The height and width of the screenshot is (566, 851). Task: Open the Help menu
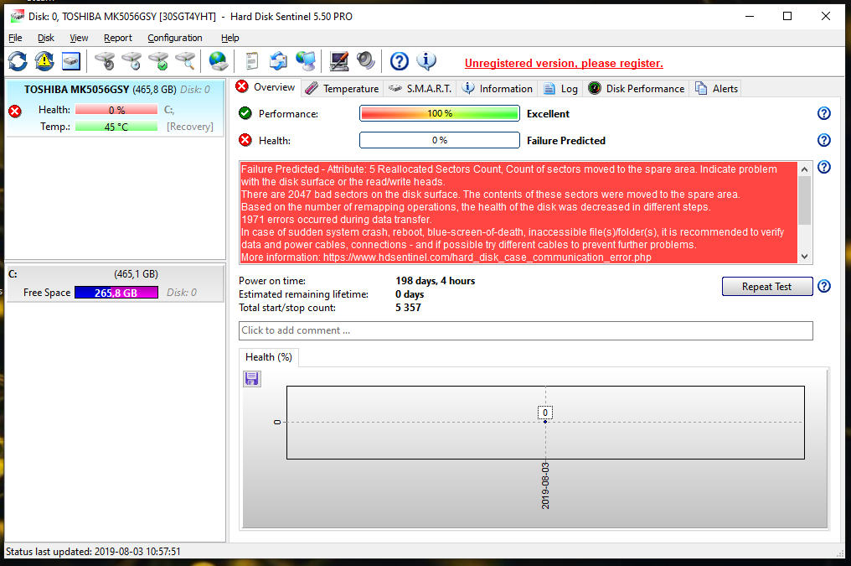[230, 38]
